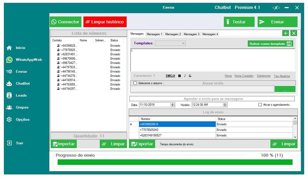Click the green Enviar send button
308x179 pixels.
pyautogui.click(x=277, y=22)
